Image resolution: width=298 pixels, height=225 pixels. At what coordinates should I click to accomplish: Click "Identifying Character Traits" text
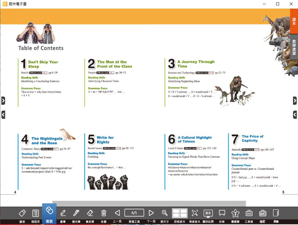coord(103,81)
